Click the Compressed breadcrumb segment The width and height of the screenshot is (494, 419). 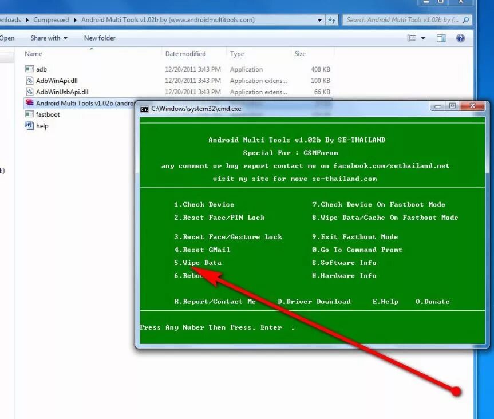click(x=51, y=20)
